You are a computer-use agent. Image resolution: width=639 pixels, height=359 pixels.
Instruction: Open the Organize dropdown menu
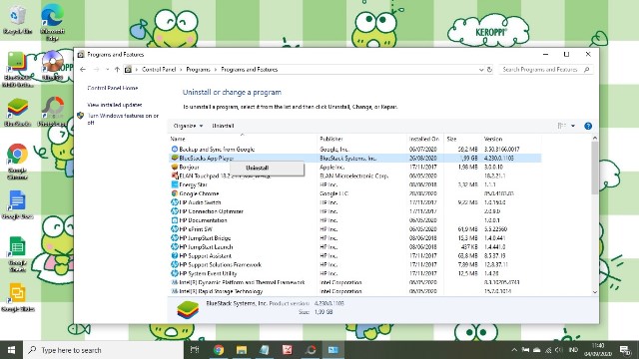188,126
